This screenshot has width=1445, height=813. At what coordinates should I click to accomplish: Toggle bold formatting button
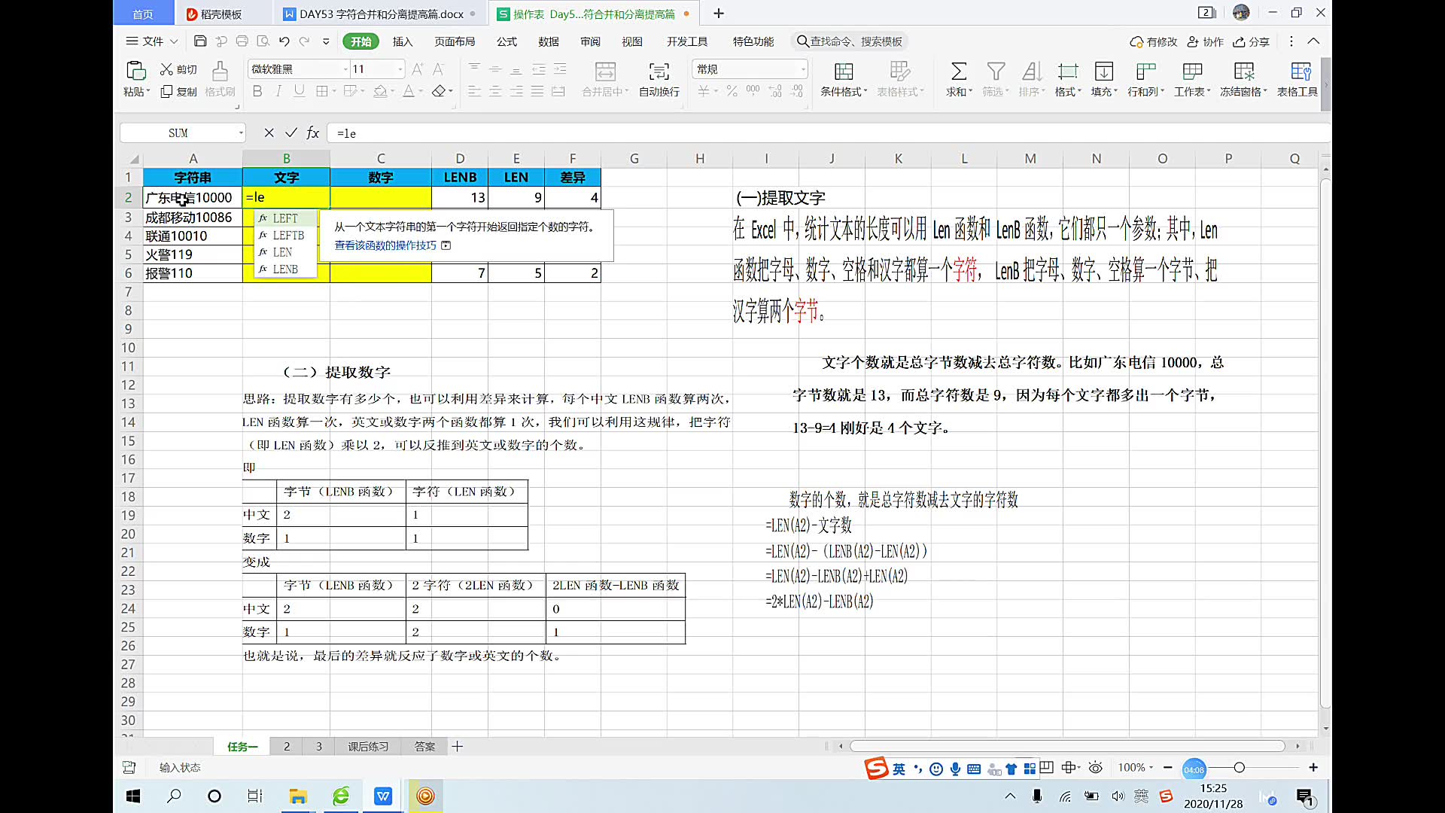pyautogui.click(x=257, y=91)
